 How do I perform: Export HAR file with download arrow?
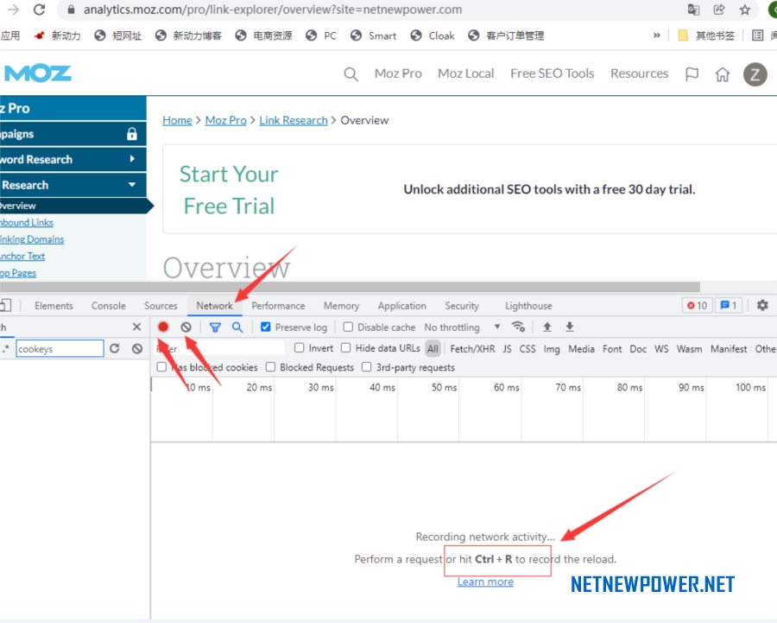coord(570,327)
